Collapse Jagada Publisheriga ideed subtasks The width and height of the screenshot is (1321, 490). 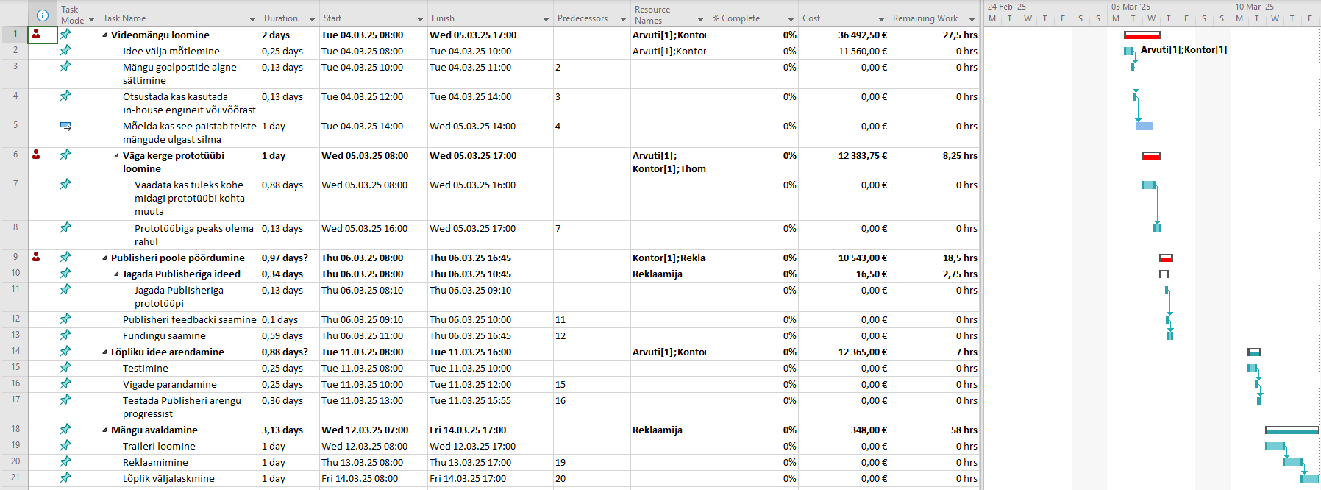click(116, 274)
